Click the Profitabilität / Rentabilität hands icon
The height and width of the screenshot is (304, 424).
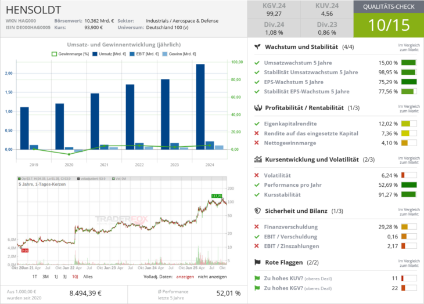click(257, 108)
